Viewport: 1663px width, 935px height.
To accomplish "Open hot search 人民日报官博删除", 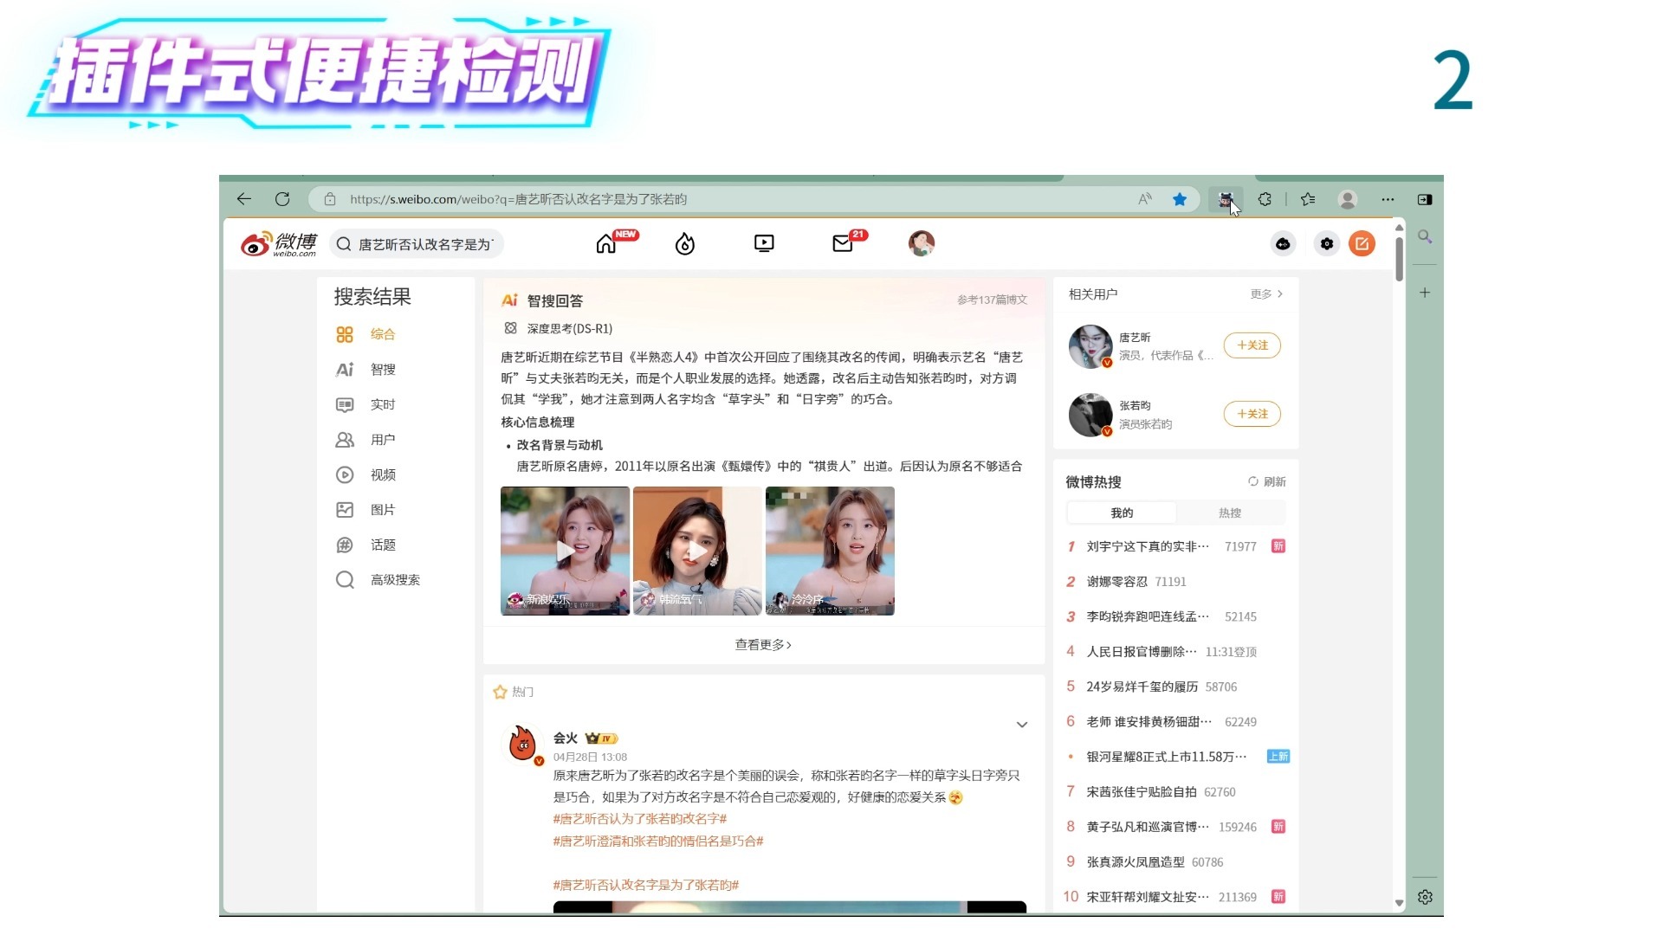I will pos(1142,652).
